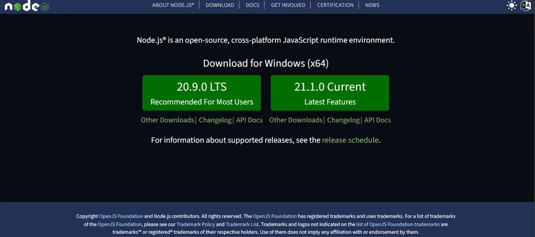Open the CERTIFICATION nav link
The height and width of the screenshot is (237, 535).
click(335, 5)
